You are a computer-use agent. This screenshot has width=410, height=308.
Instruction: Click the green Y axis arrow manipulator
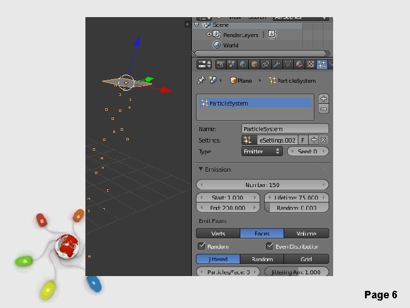click(149, 79)
